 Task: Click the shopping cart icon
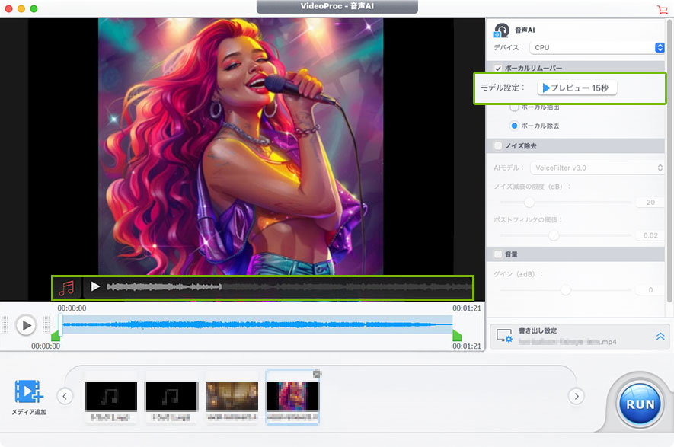[x=662, y=10]
